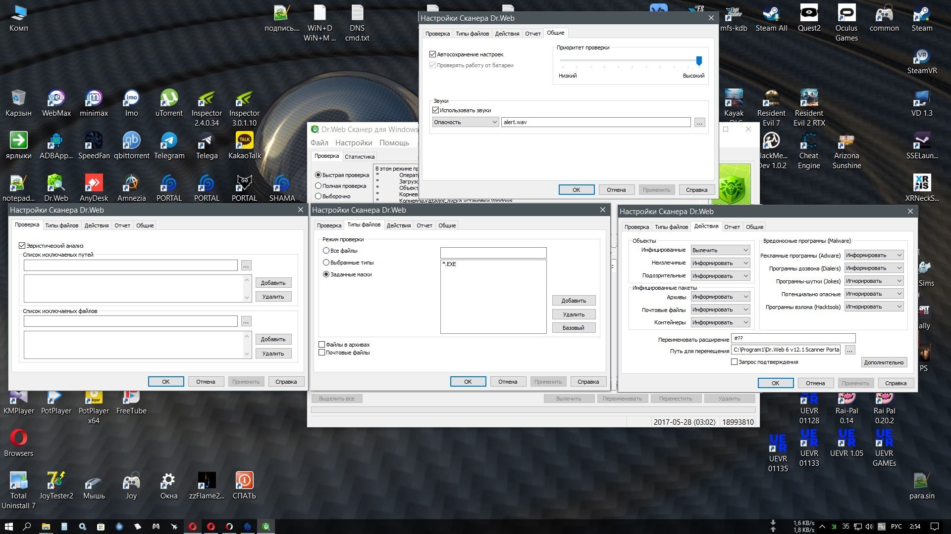This screenshot has height=534, width=951.
Task: Click the Приоритет проверки slider handle
Action: pyautogui.click(x=699, y=60)
